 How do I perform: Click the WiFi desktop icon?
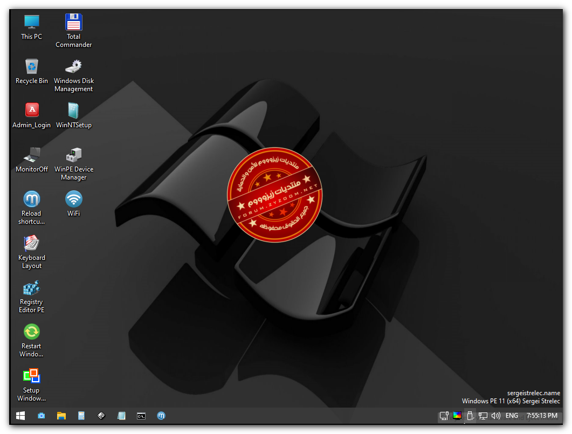pos(73,199)
